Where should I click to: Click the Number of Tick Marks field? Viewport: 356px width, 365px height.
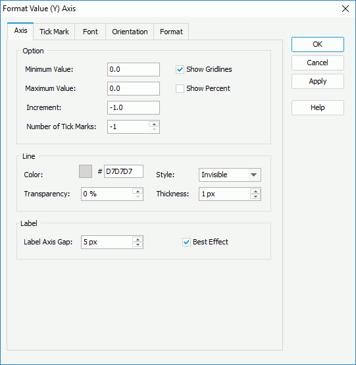(x=128, y=127)
